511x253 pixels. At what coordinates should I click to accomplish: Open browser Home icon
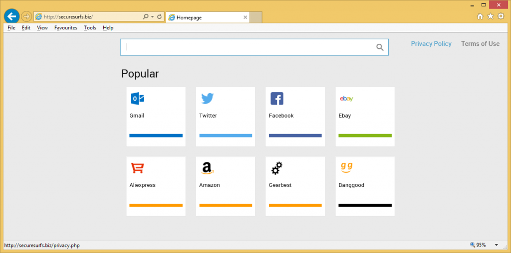pyautogui.click(x=480, y=16)
